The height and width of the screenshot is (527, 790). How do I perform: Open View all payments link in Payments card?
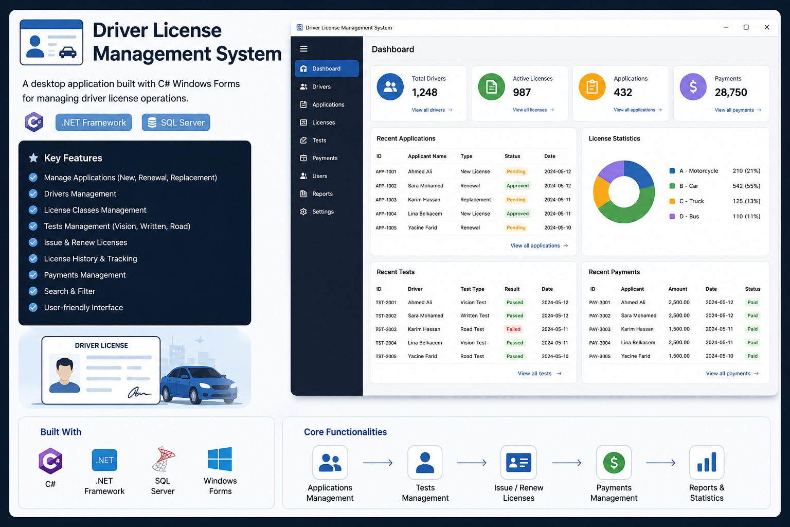(738, 110)
